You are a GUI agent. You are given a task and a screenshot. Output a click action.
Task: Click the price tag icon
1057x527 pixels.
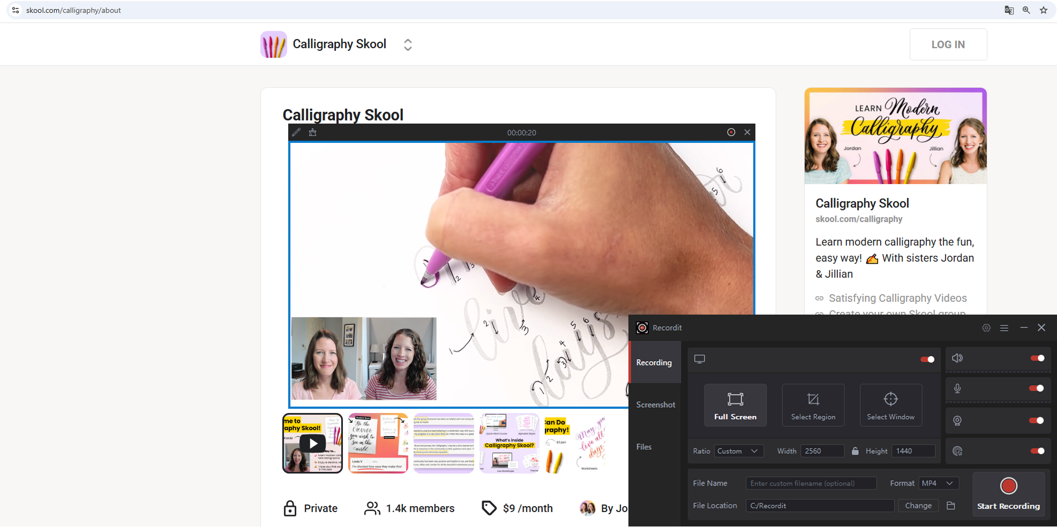(489, 508)
